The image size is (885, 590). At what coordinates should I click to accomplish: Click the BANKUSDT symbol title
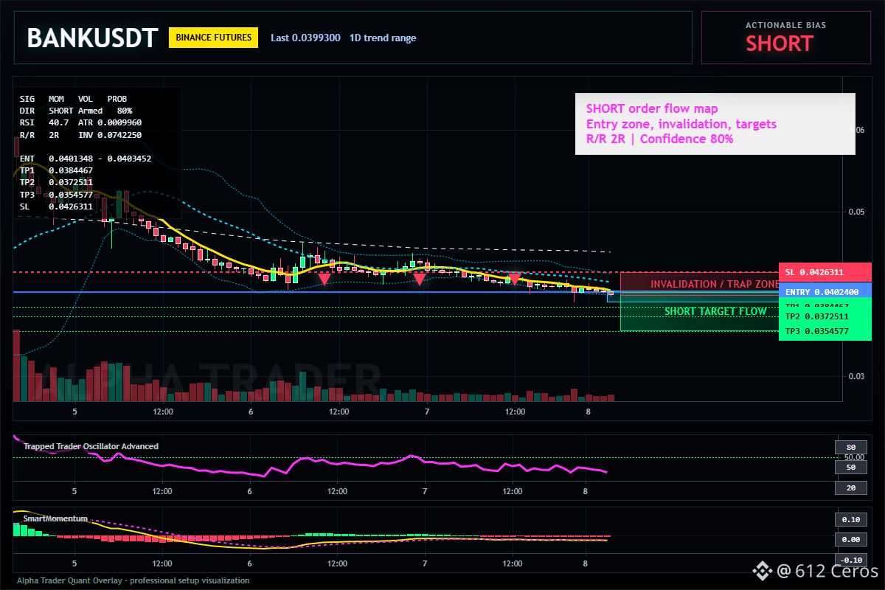(92, 38)
